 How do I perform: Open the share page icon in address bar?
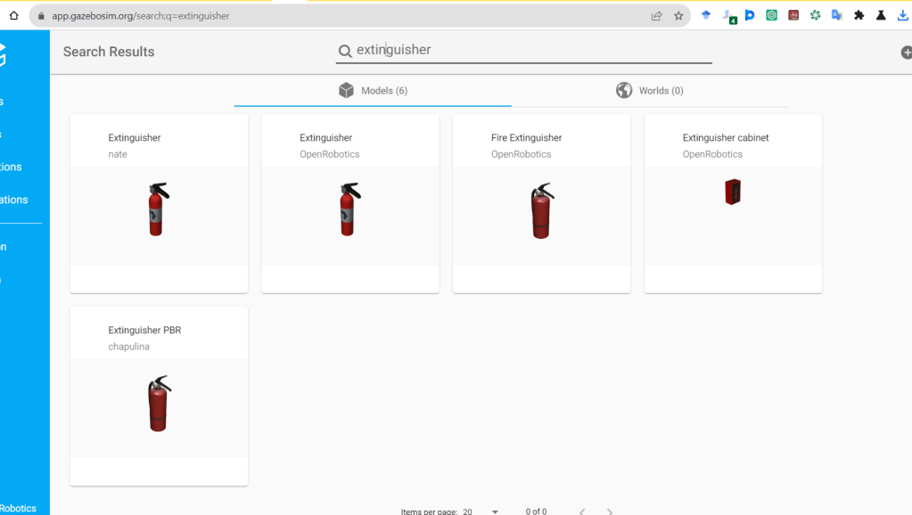657,15
